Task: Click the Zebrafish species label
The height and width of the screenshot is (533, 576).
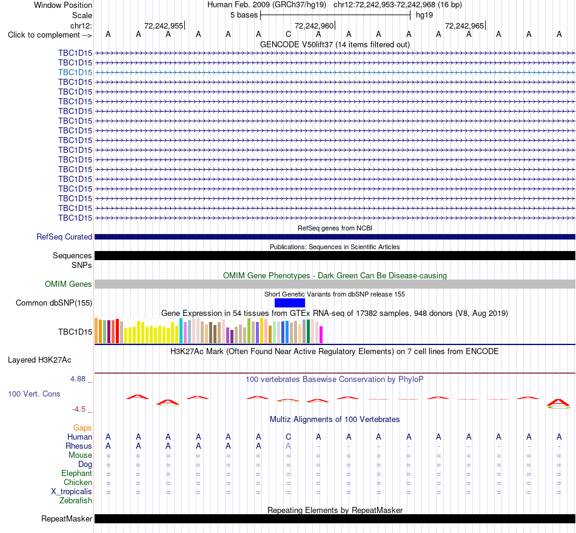Action: click(76, 501)
